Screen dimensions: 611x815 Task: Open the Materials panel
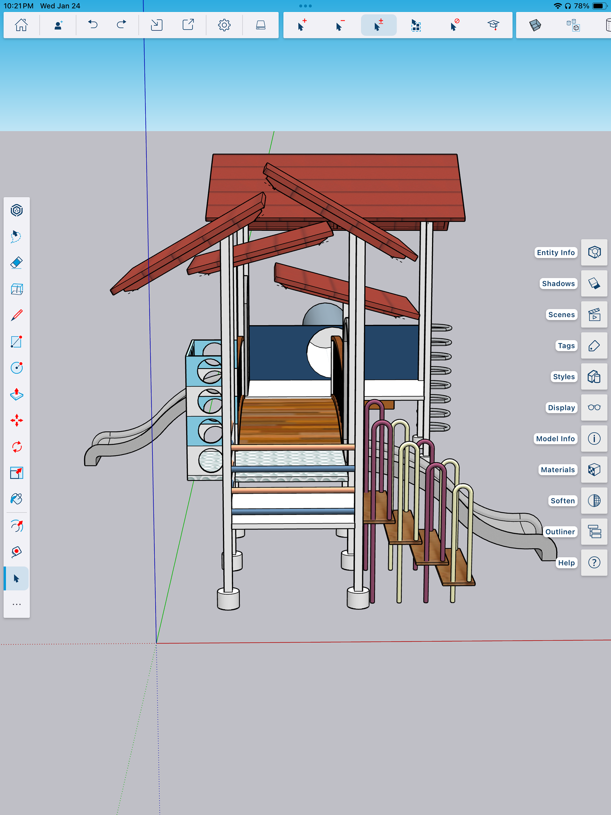tap(594, 469)
